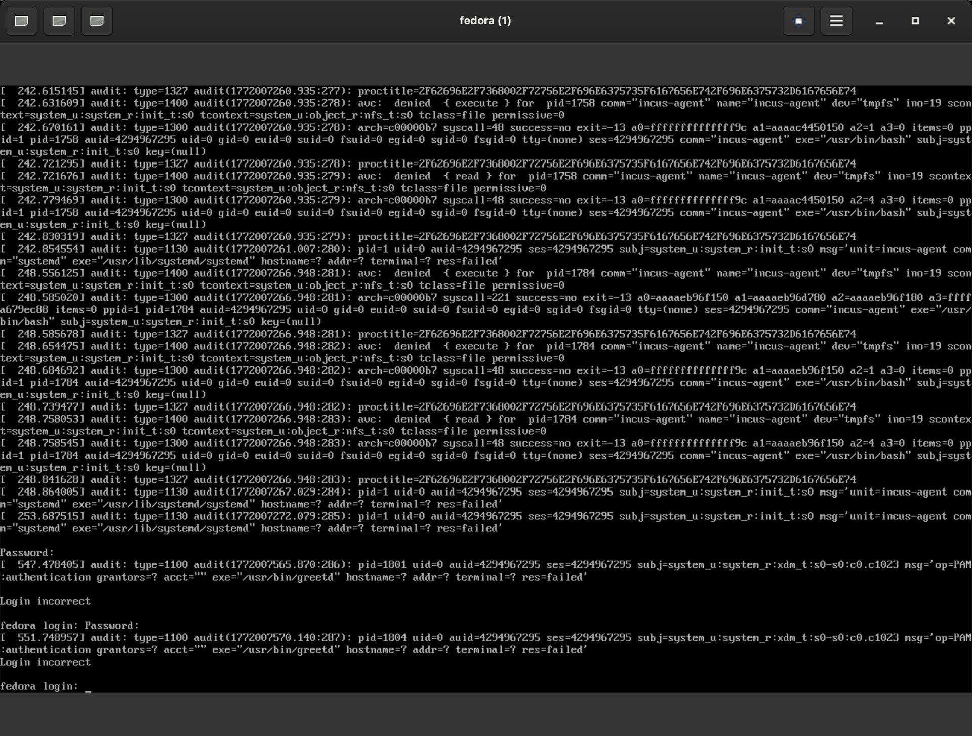
Task: Click the gray area below the console
Action: coord(486,714)
